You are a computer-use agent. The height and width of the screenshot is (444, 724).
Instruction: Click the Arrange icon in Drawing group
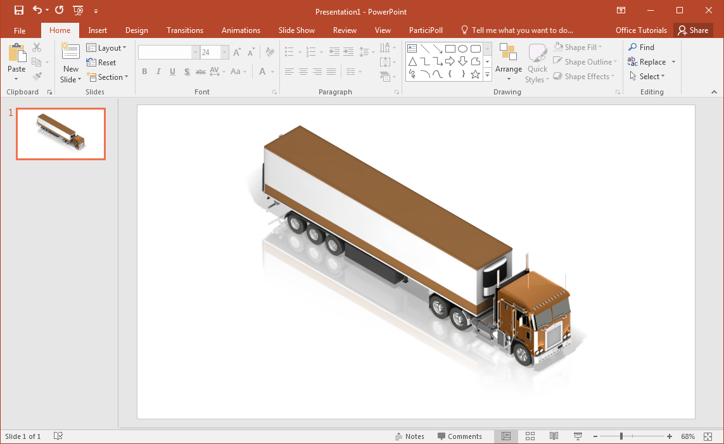pyautogui.click(x=509, y=61)
